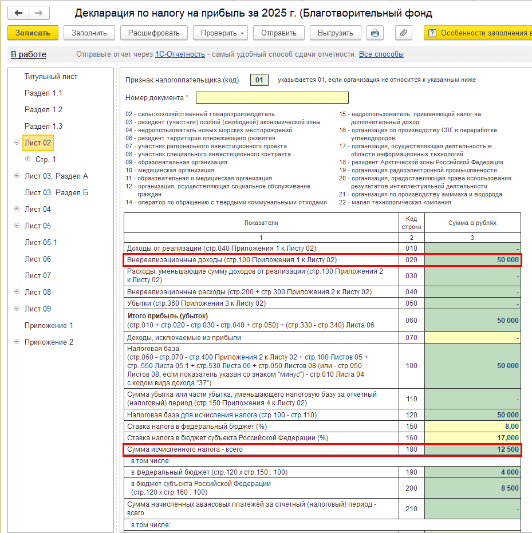Screen dimensions: 532x533
Task: Expand the Стр. 1 tree node
Action: 27,159
